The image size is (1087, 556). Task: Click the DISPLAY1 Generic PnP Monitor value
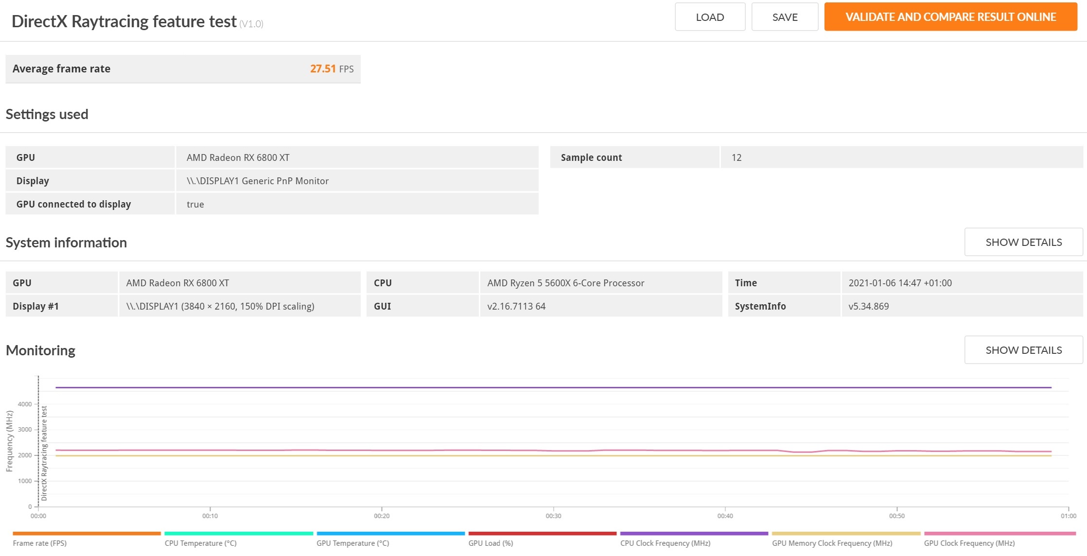[258, 181]
